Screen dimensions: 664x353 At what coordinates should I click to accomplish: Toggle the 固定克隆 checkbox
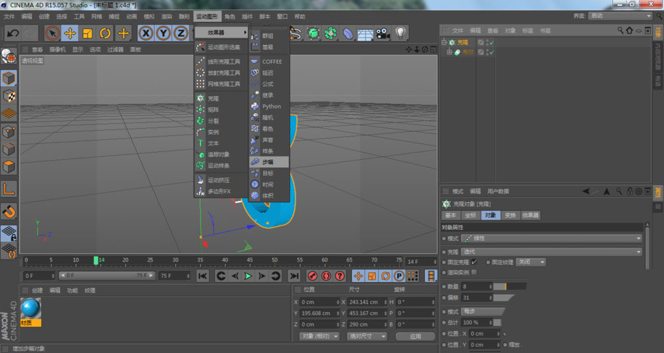tap(474, 262)
